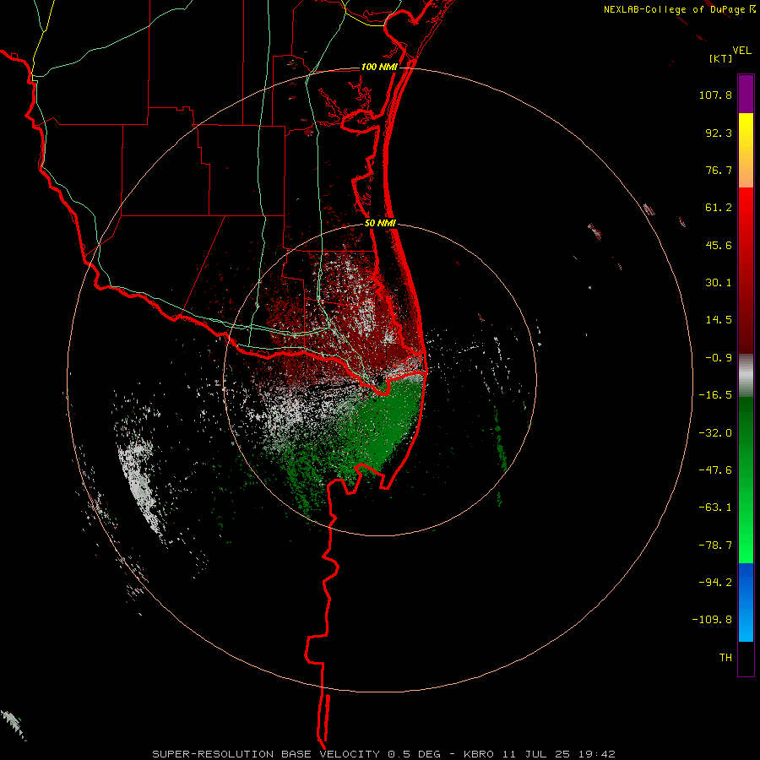Click the purple segment of the color bar
Screen dimensions: 760x760
click(746, 94)
